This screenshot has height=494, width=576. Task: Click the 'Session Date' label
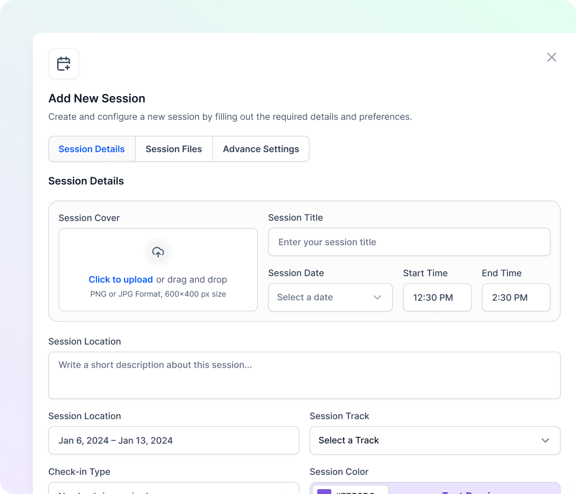pyautogui.click(x=296, y=273)
